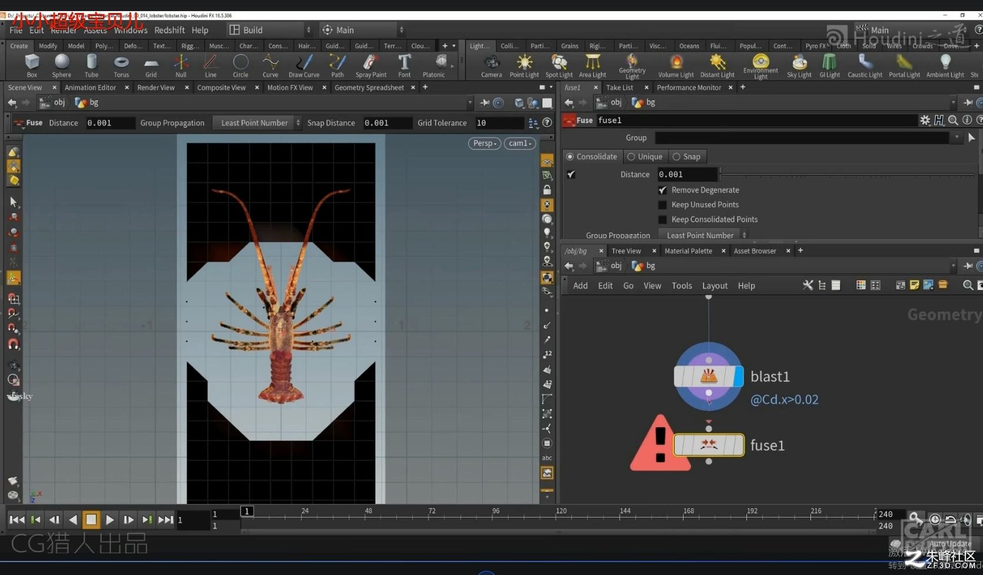Viewport: 983px width, 575px height.
Task: Select the Spray Paint tool
Action: pyautogui.click(x=371, y=66)
